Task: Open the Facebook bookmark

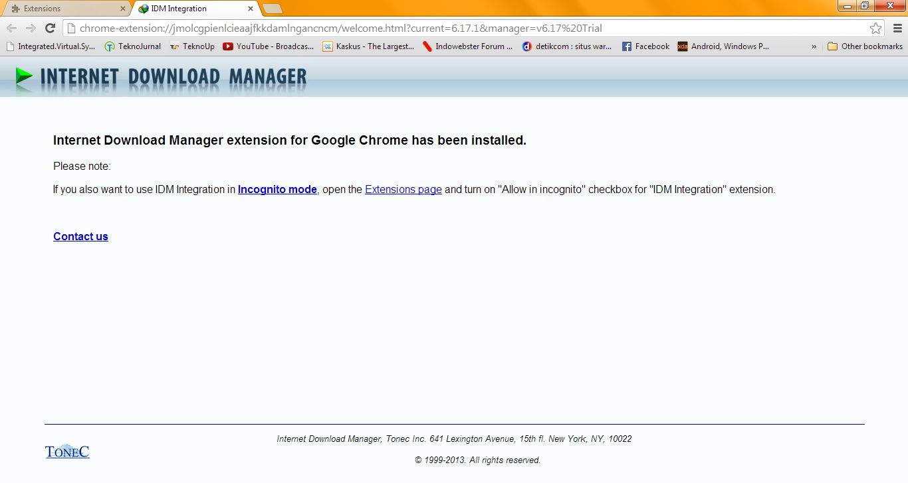Action: (645, 46)
